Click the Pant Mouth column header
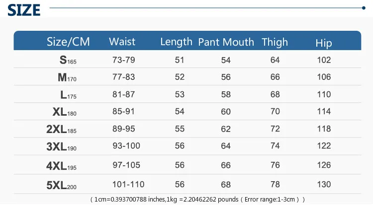373x205 pixels. pyautogui.click(x=226, y=42)
